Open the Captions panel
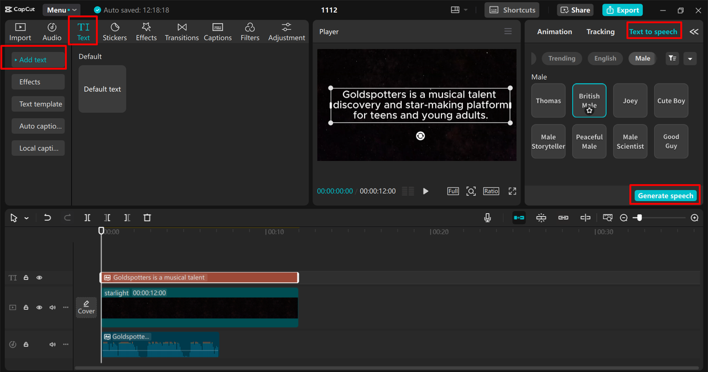The image size is (708, 372). coord(218,32)
